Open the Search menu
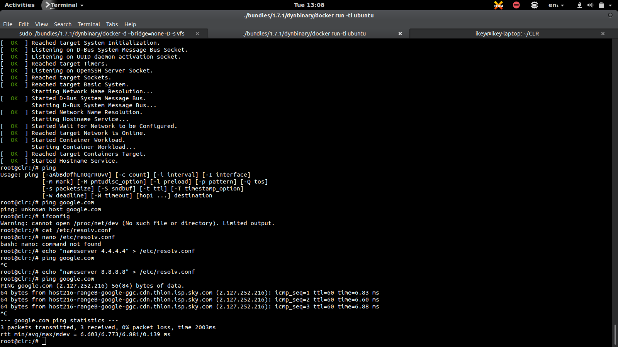 63,24
